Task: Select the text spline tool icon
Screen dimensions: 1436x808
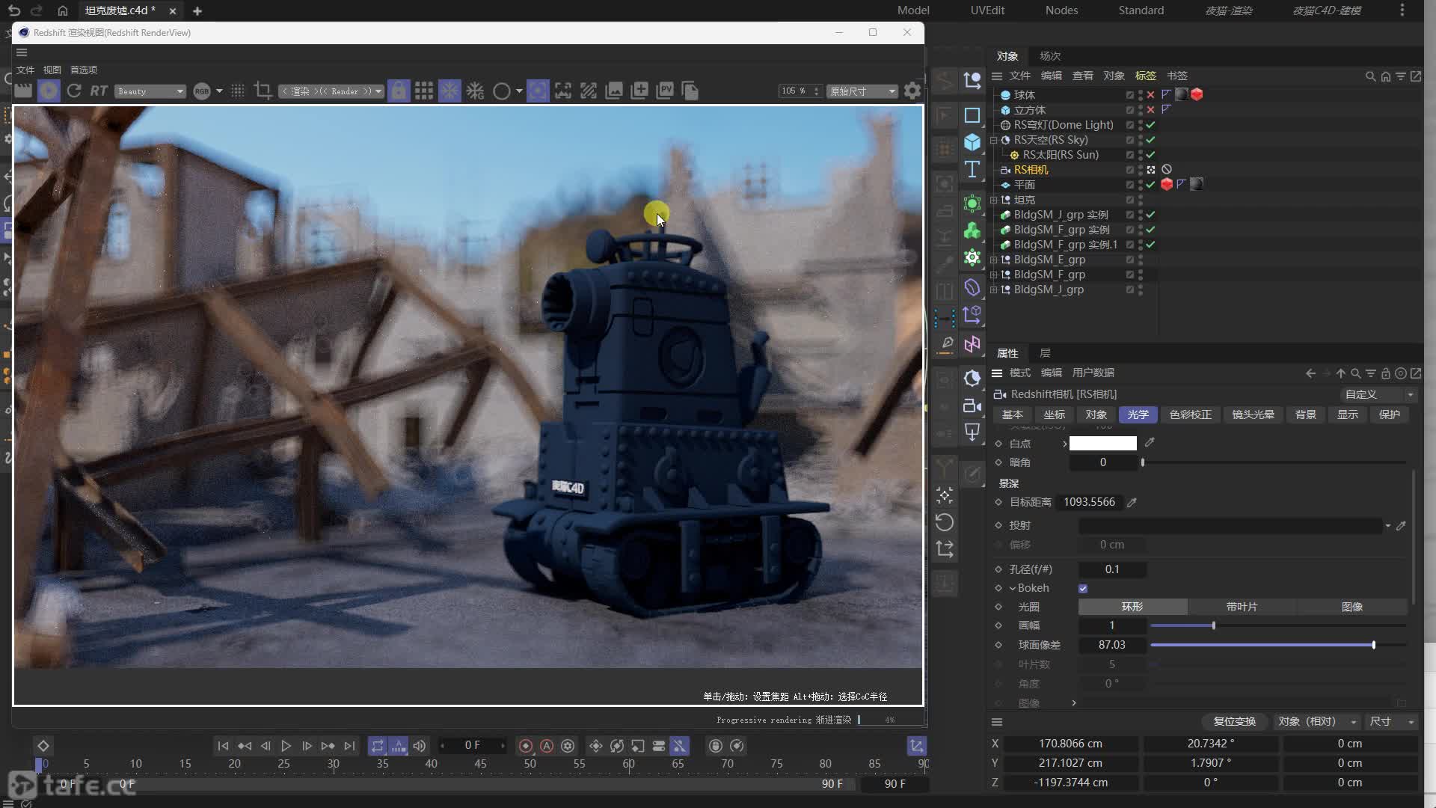Action: point(972,169)
